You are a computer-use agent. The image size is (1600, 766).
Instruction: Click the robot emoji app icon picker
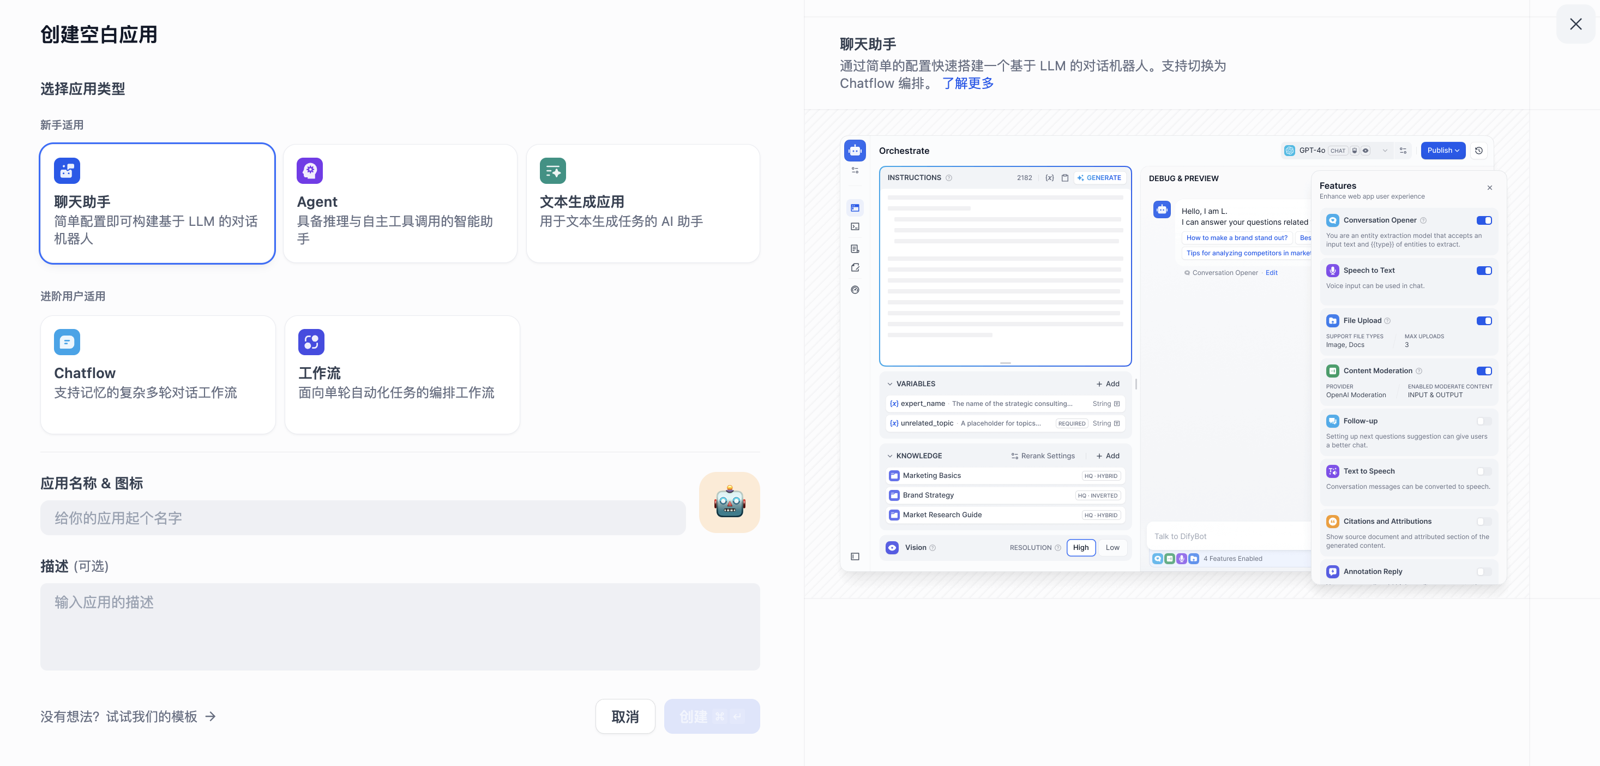(x=729, y=502)
